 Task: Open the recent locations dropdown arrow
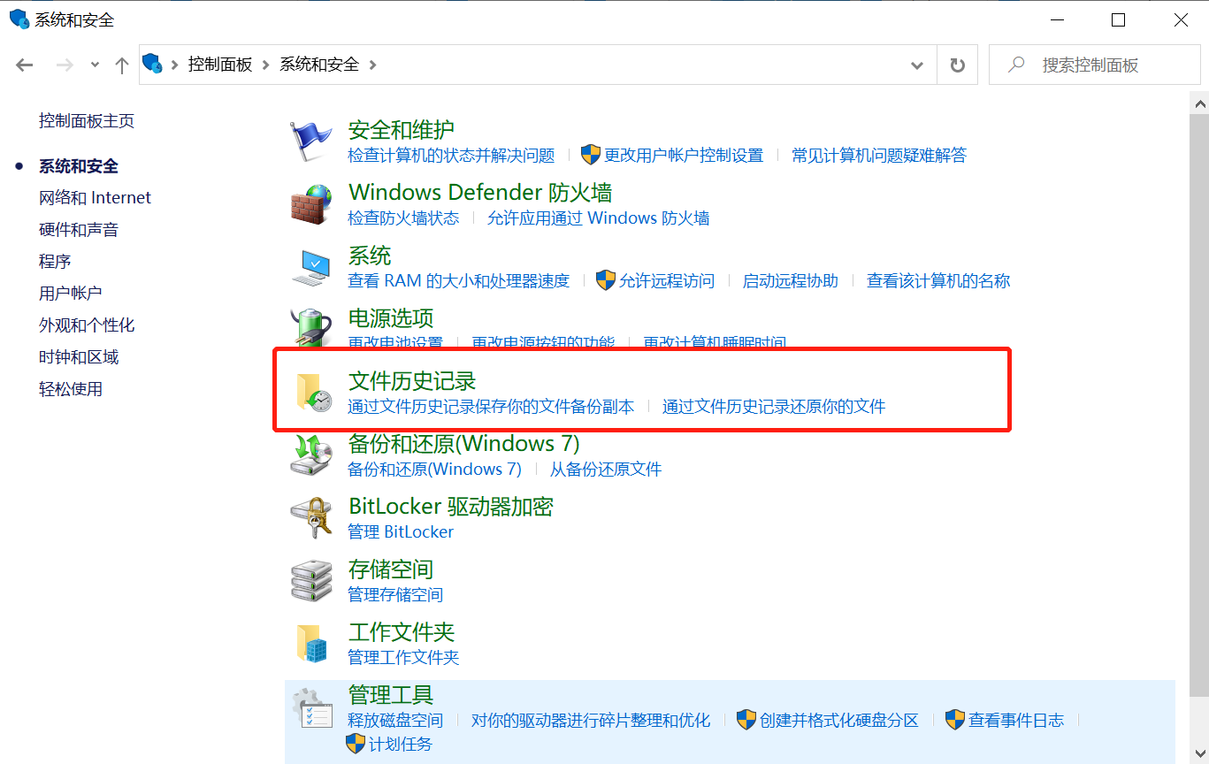pos(96,65)
